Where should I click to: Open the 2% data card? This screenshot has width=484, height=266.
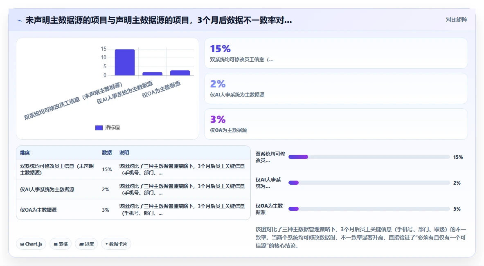(x=336, y=88)
